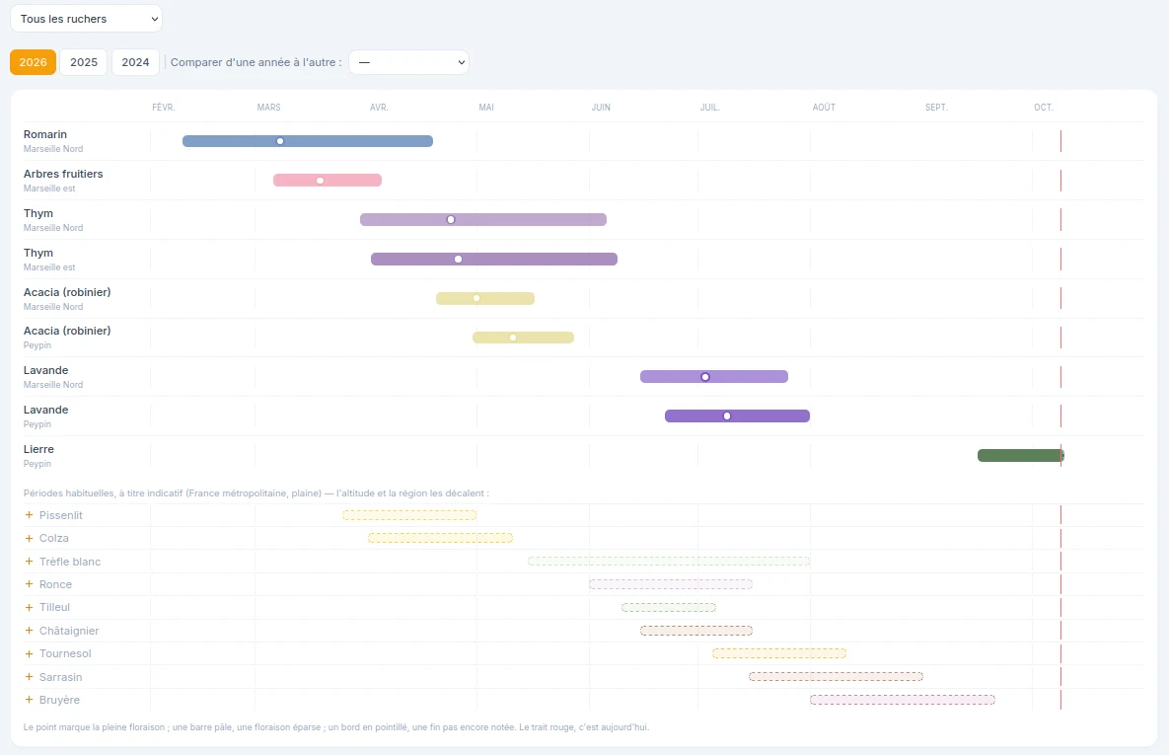Click the plus icon next to Trèfle blanc
The image size is (1169, 755).
pyautogui.click(x=29, y=561)
